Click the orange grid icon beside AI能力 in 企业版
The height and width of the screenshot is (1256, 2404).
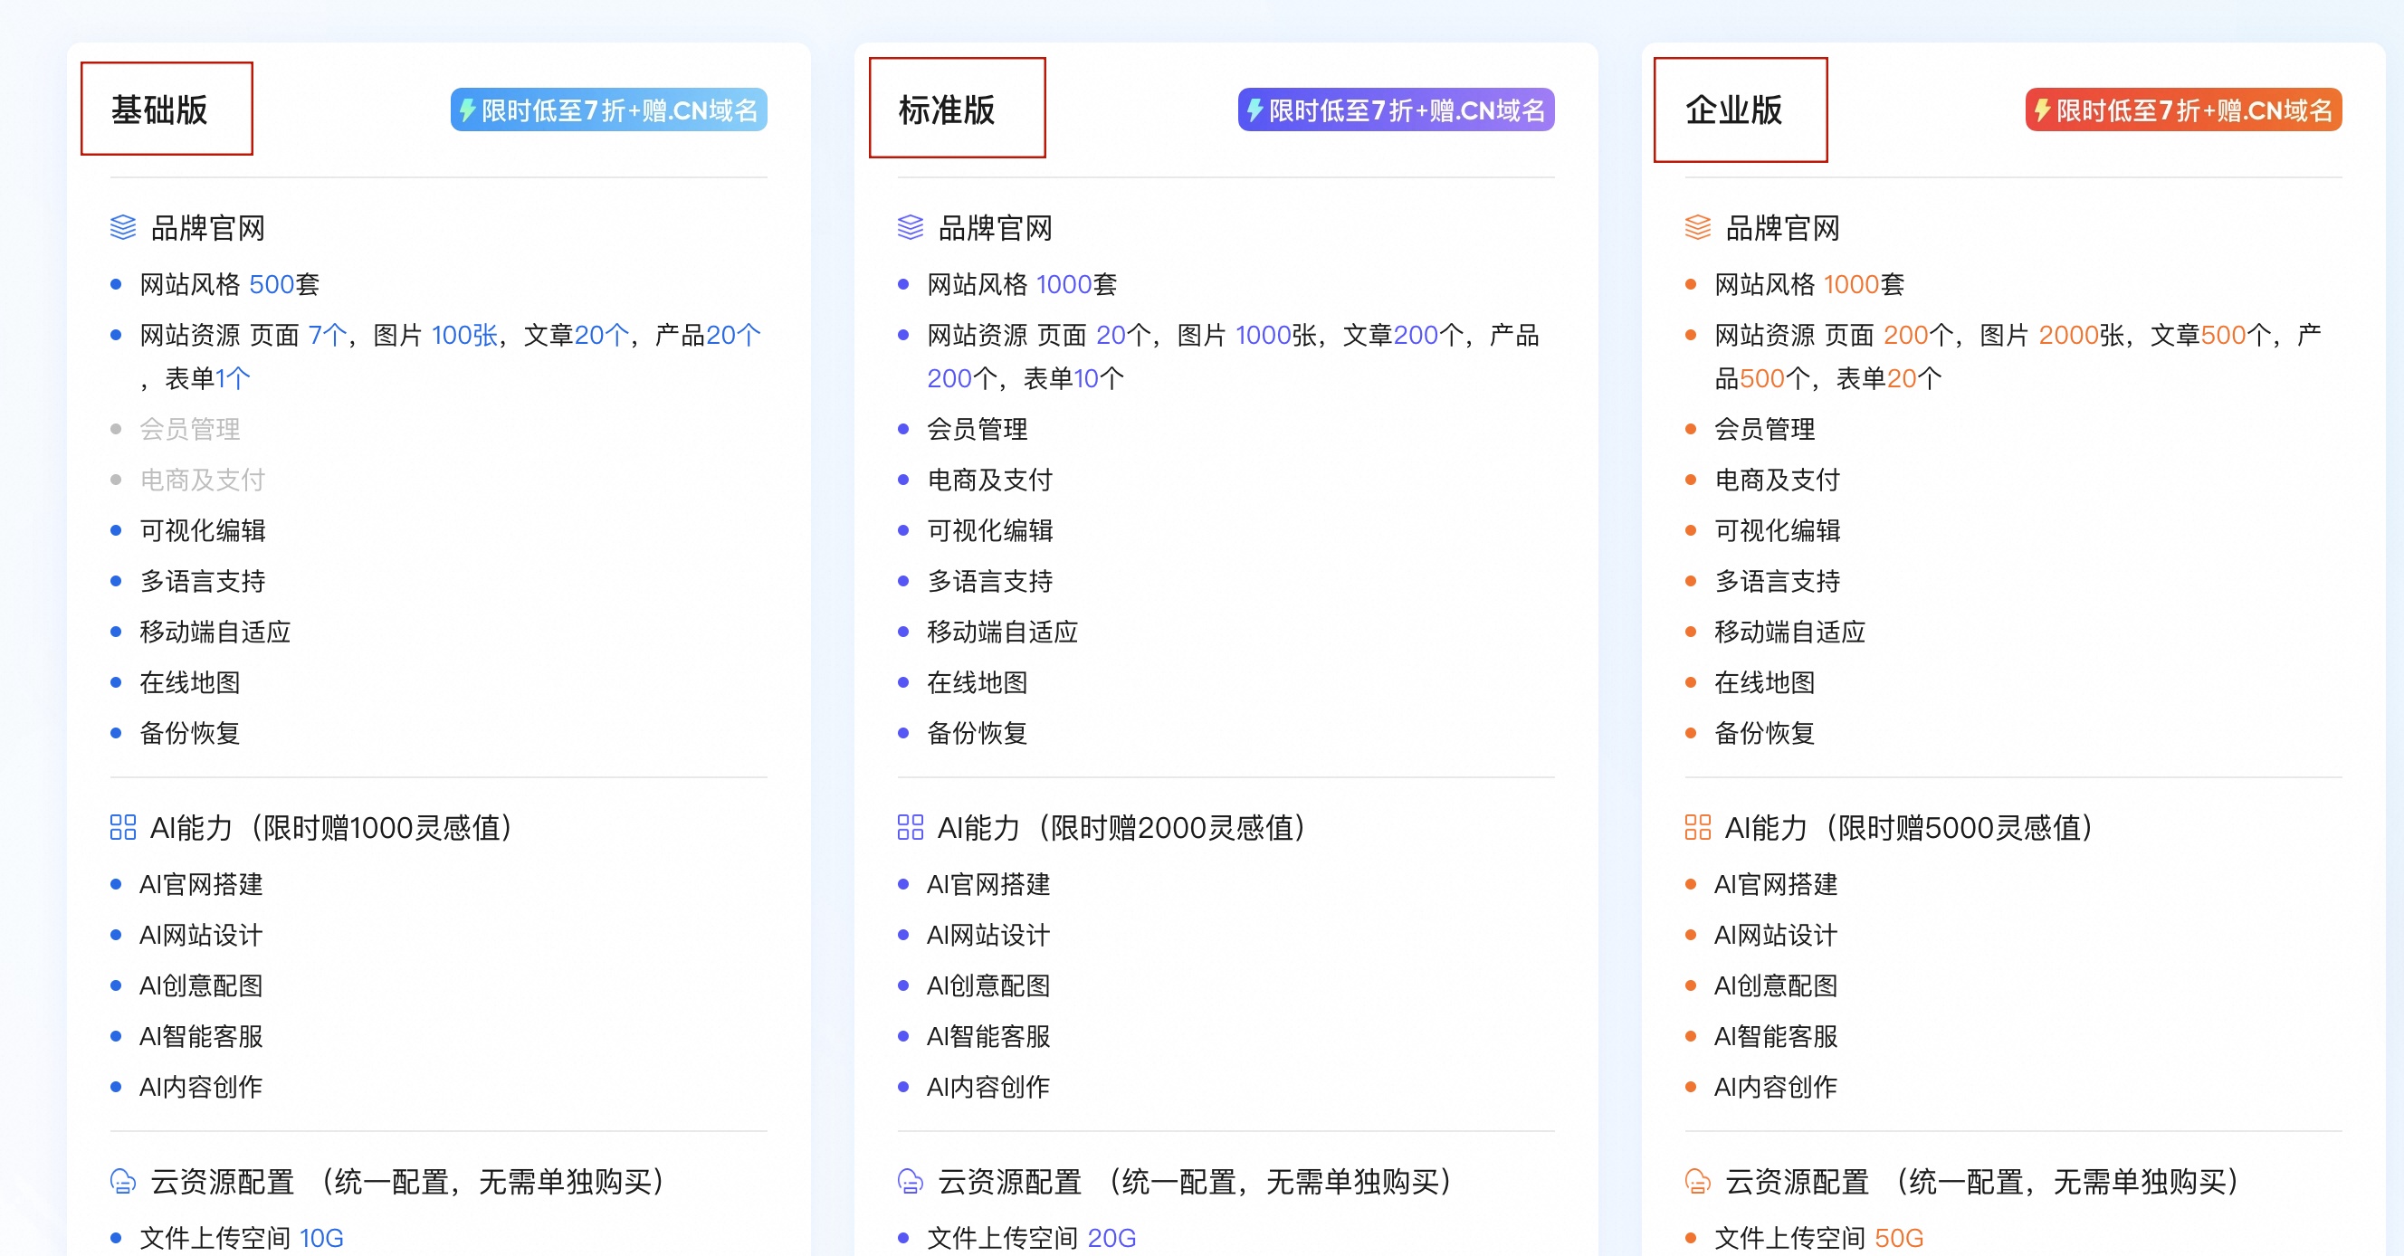click(1697, 828)
